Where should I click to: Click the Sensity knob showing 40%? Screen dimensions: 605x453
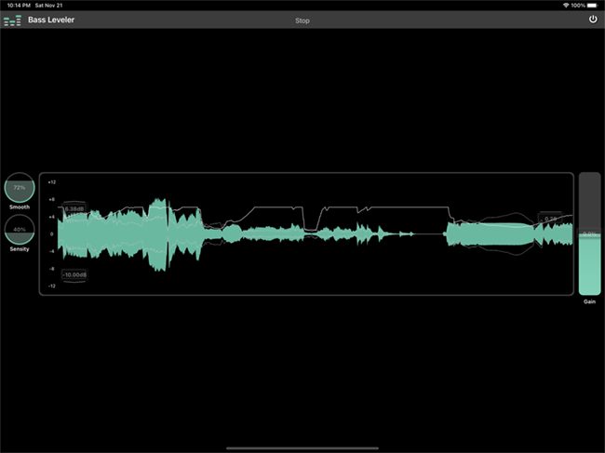(x=19, y=229)
